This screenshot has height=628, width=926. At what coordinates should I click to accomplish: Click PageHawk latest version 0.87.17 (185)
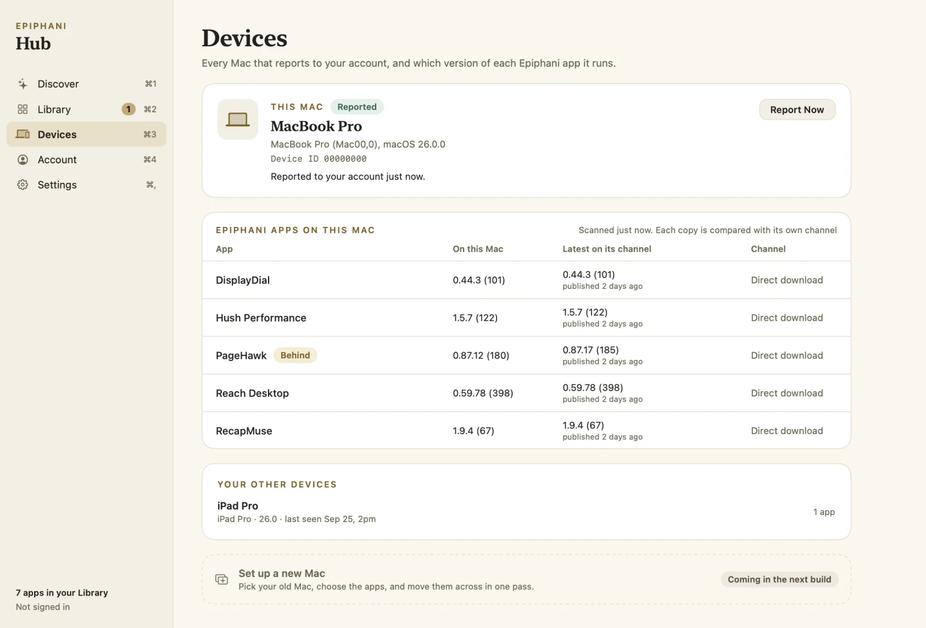tap(590, 350)
